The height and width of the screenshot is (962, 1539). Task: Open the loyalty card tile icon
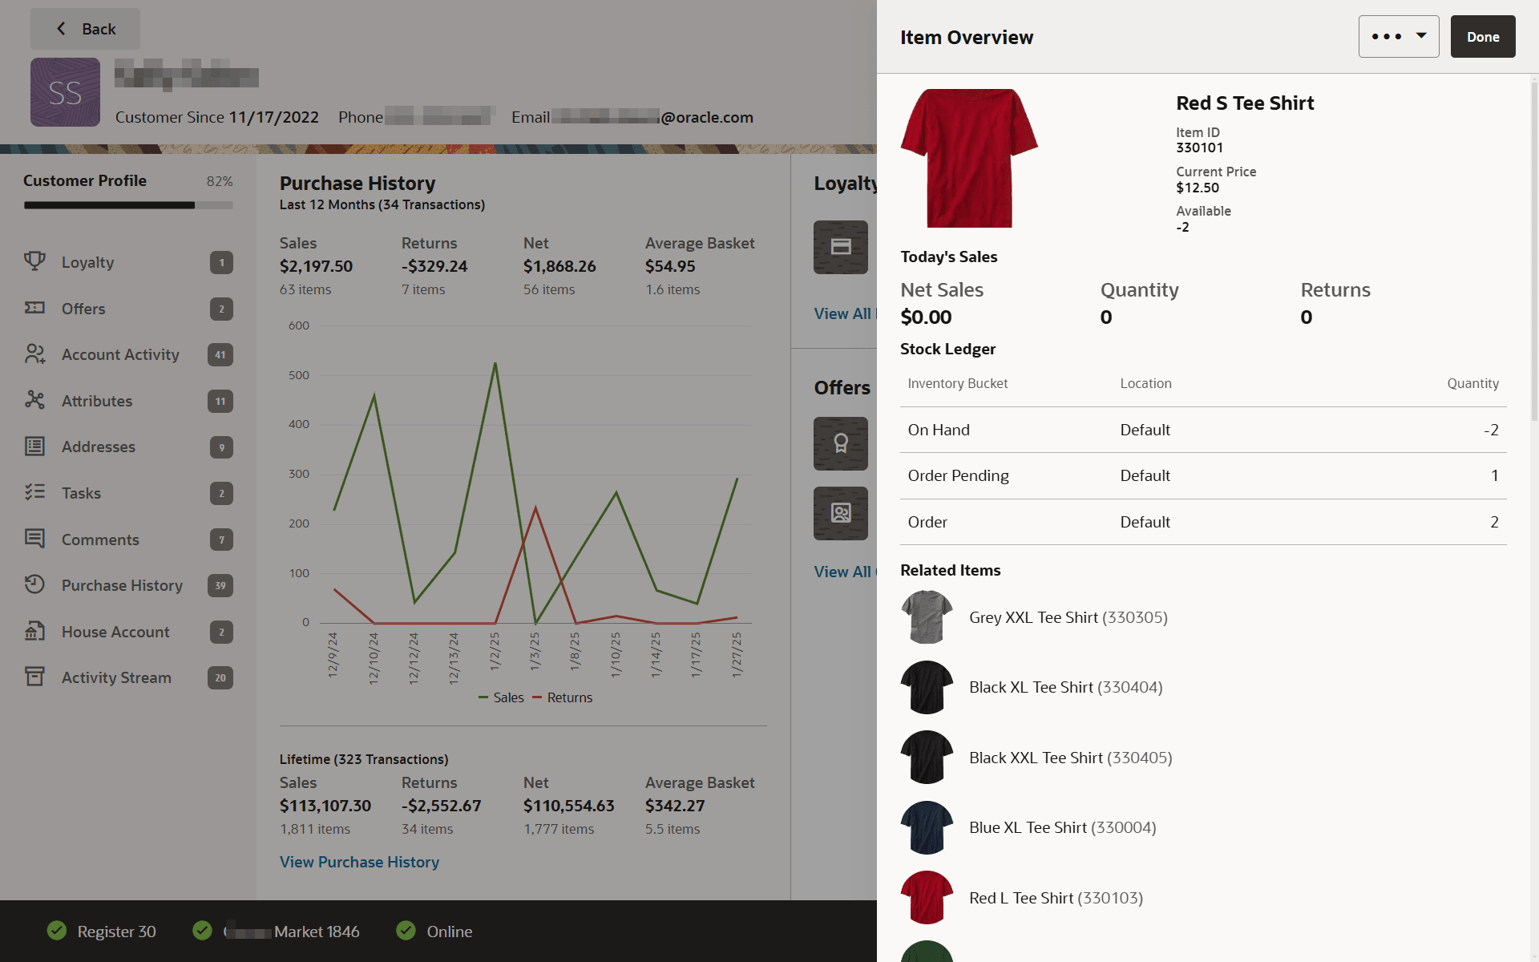(841, 247)
